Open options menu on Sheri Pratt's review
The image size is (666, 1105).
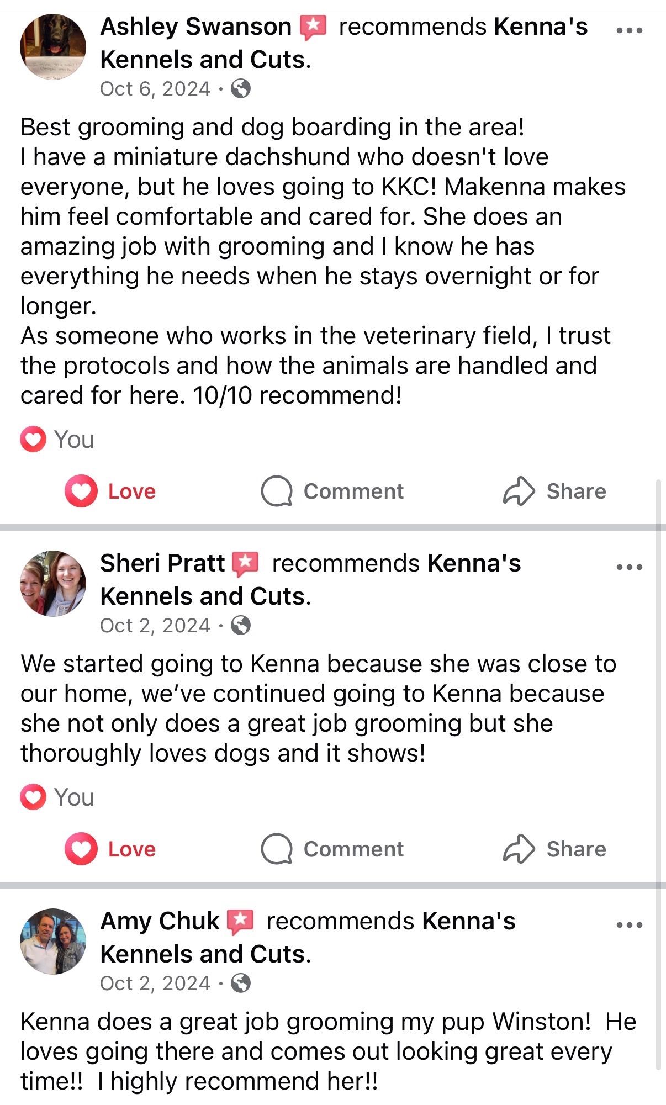click(x=629, y=567)
